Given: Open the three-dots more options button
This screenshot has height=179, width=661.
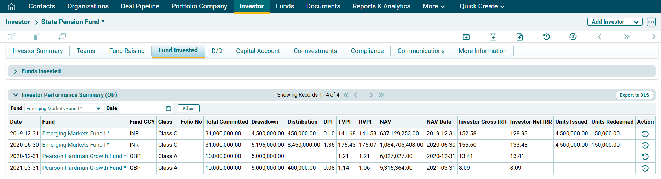Looking at the screenshot, I should tap(651, 22).
